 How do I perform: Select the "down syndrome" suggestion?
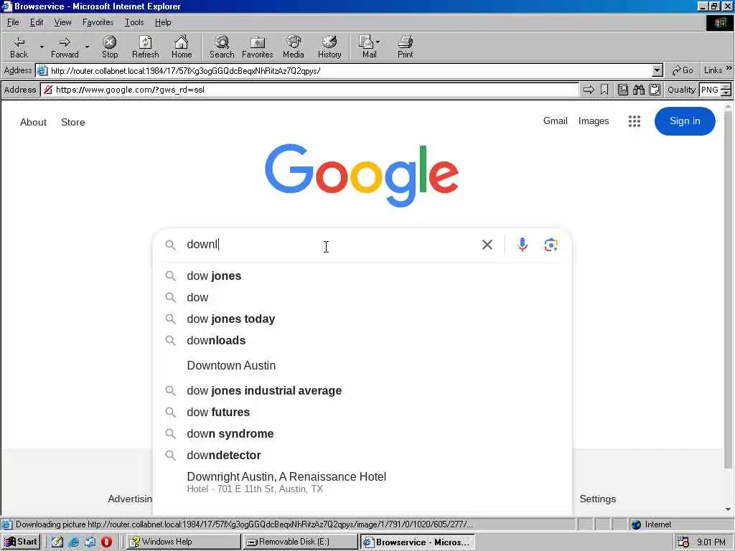coord(362,434)
